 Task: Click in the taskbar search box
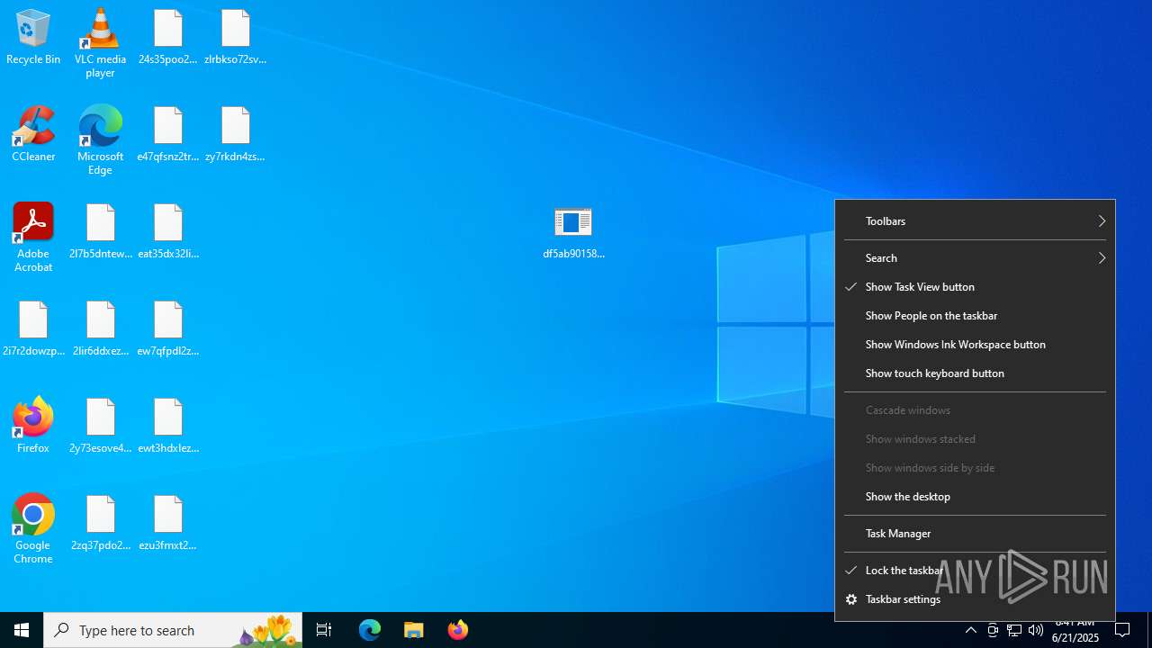pos(173,630)
